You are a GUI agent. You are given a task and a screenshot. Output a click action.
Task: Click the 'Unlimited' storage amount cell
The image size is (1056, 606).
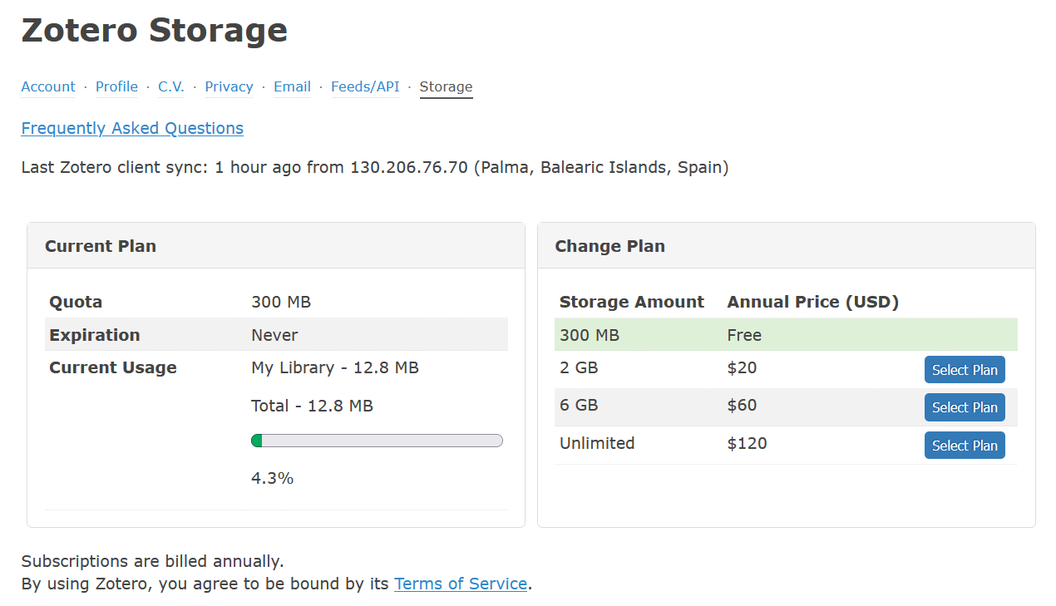coord(597,443)
